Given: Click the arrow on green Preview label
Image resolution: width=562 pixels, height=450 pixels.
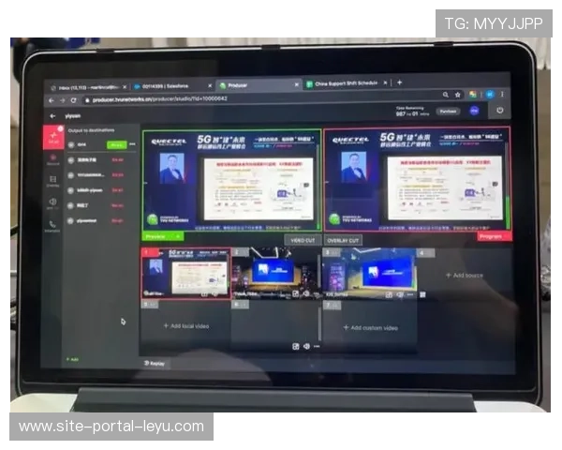Looking at the screenshot, I should (x=178, y=236).
